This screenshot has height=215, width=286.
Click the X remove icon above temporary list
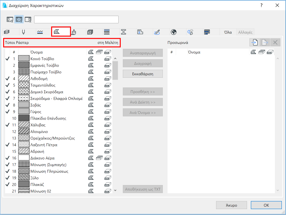click(275, 43)
